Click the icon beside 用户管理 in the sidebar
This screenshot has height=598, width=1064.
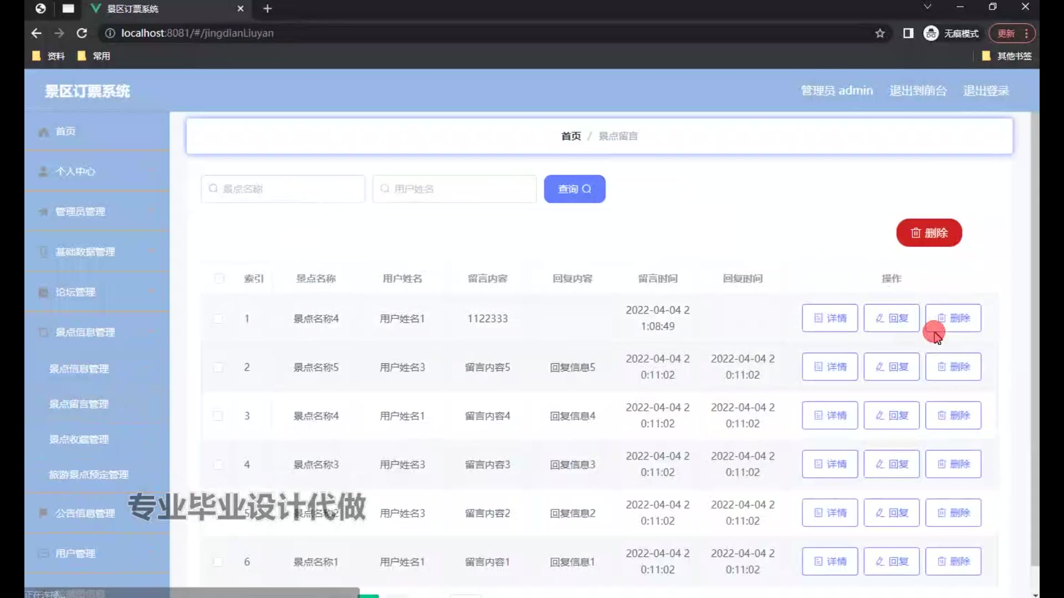coord(43,554)
